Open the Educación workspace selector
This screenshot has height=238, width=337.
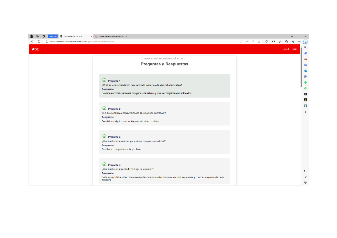[52, 36]
